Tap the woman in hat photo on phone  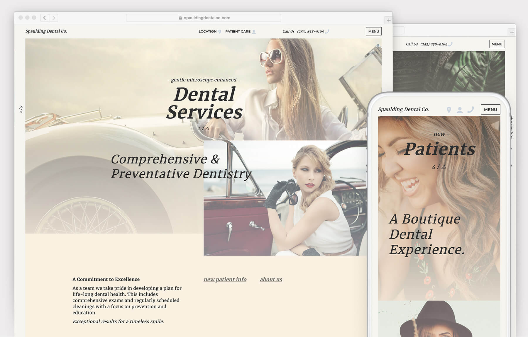[x=439, y=319]
